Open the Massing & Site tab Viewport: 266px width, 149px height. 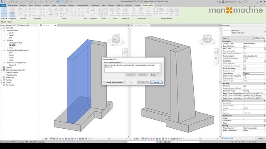pyautogui.click(x=82, y=5)
